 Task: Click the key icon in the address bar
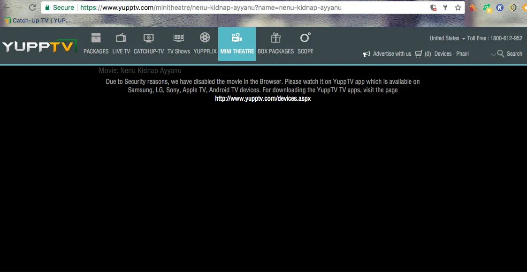tap(445, 7)
